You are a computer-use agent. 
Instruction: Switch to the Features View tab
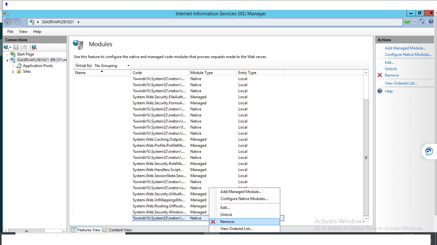point(86,230)
